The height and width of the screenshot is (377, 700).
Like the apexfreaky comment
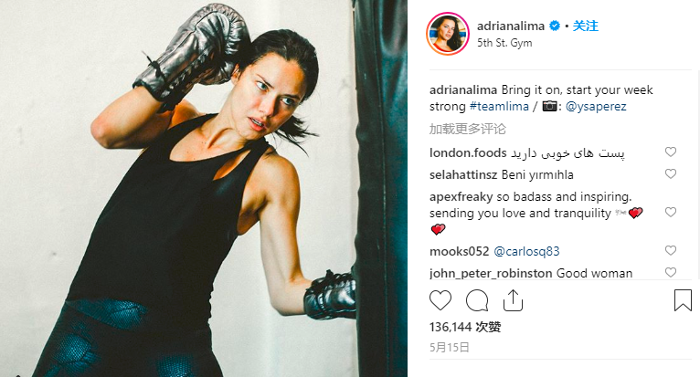[x=671, y=212]
